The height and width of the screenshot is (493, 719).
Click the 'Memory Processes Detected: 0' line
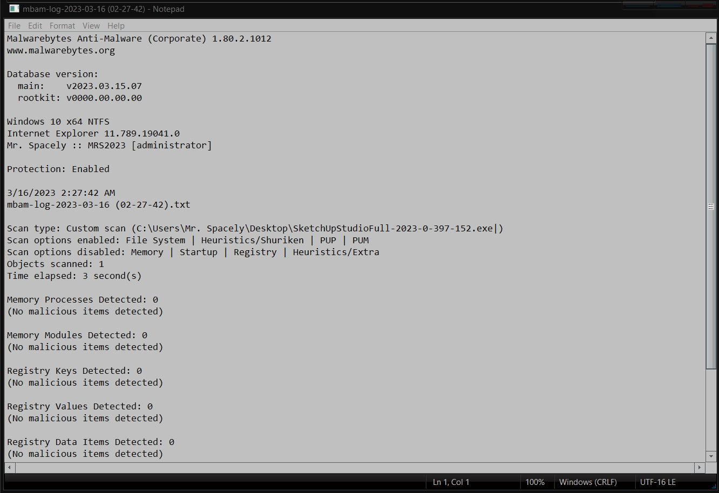click(x=83, y=300)
